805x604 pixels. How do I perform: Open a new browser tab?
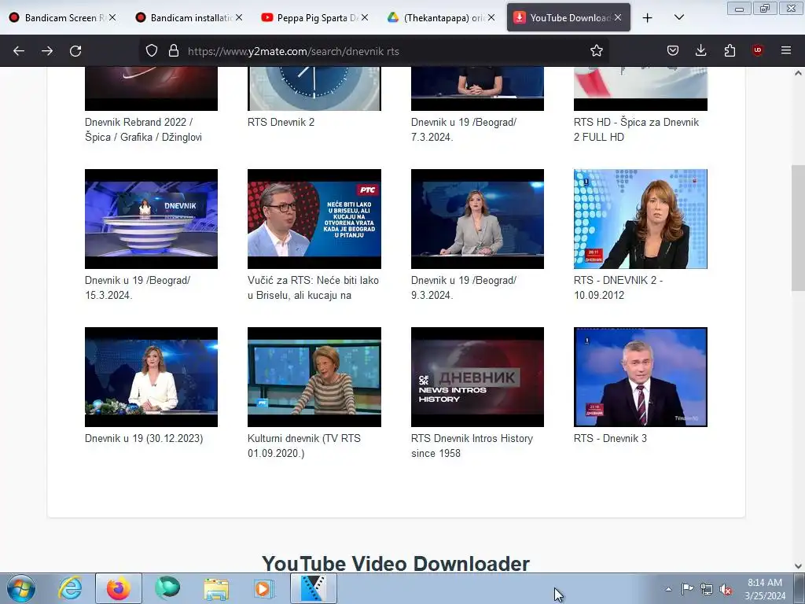click(648, 18)
